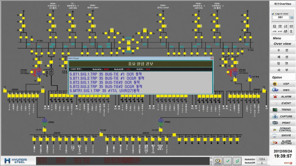Click the single green checkmark acknowledge button
Viewport: 296px width, 166px height.
click(228, 161)
